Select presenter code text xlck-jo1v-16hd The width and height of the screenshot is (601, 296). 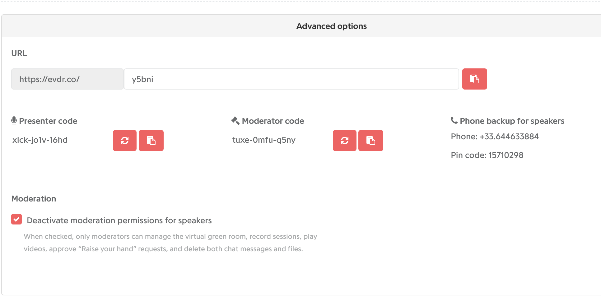pos(40,140)
